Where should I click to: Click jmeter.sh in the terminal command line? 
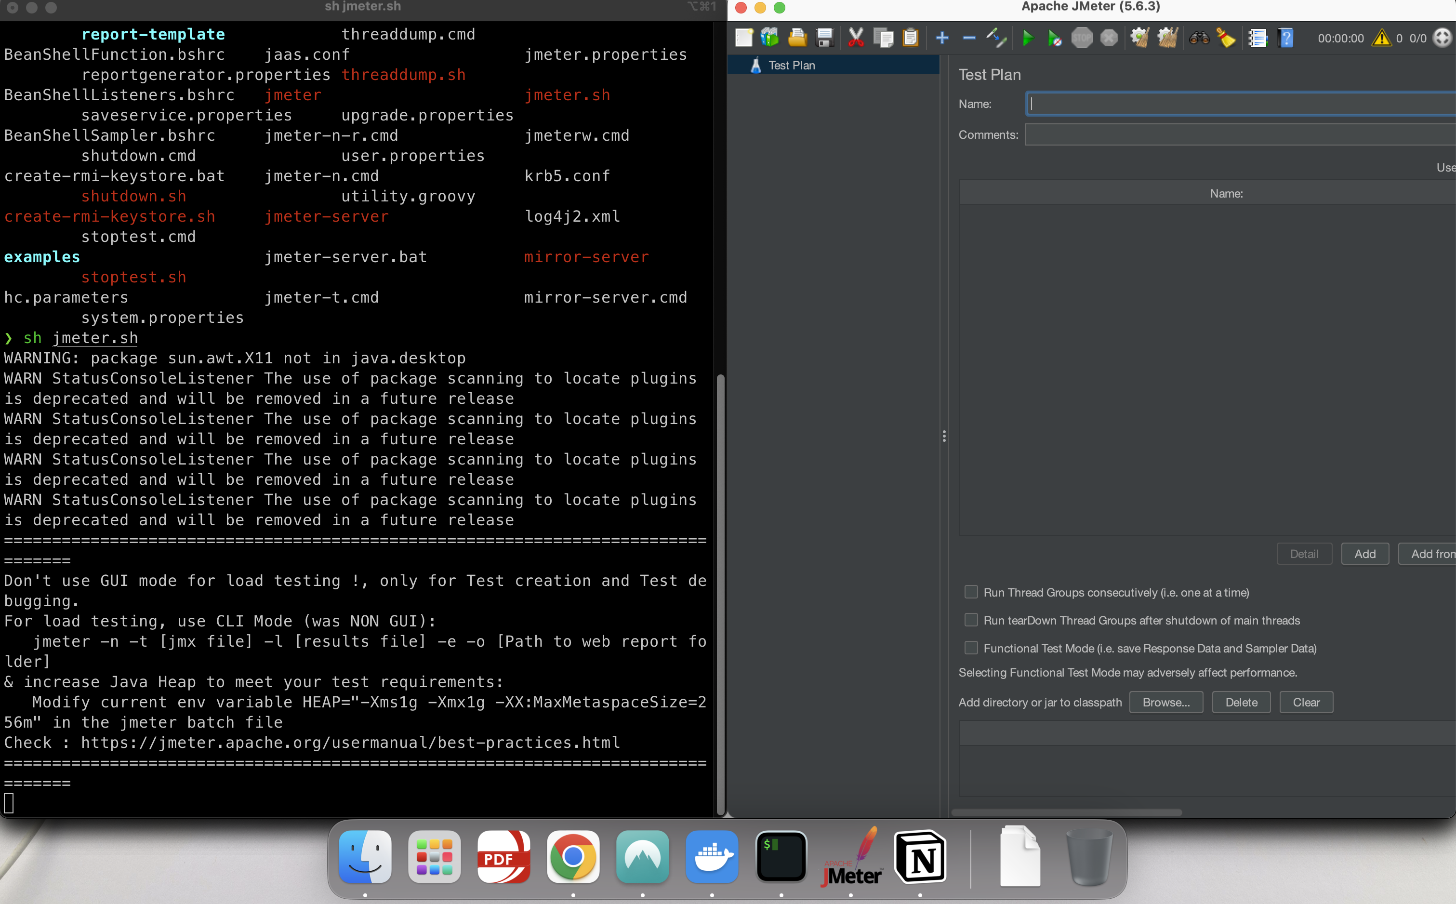pyautogui.click(x=95, y=338)
